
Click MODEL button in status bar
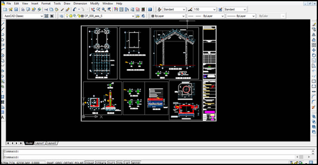click(136, 163)
